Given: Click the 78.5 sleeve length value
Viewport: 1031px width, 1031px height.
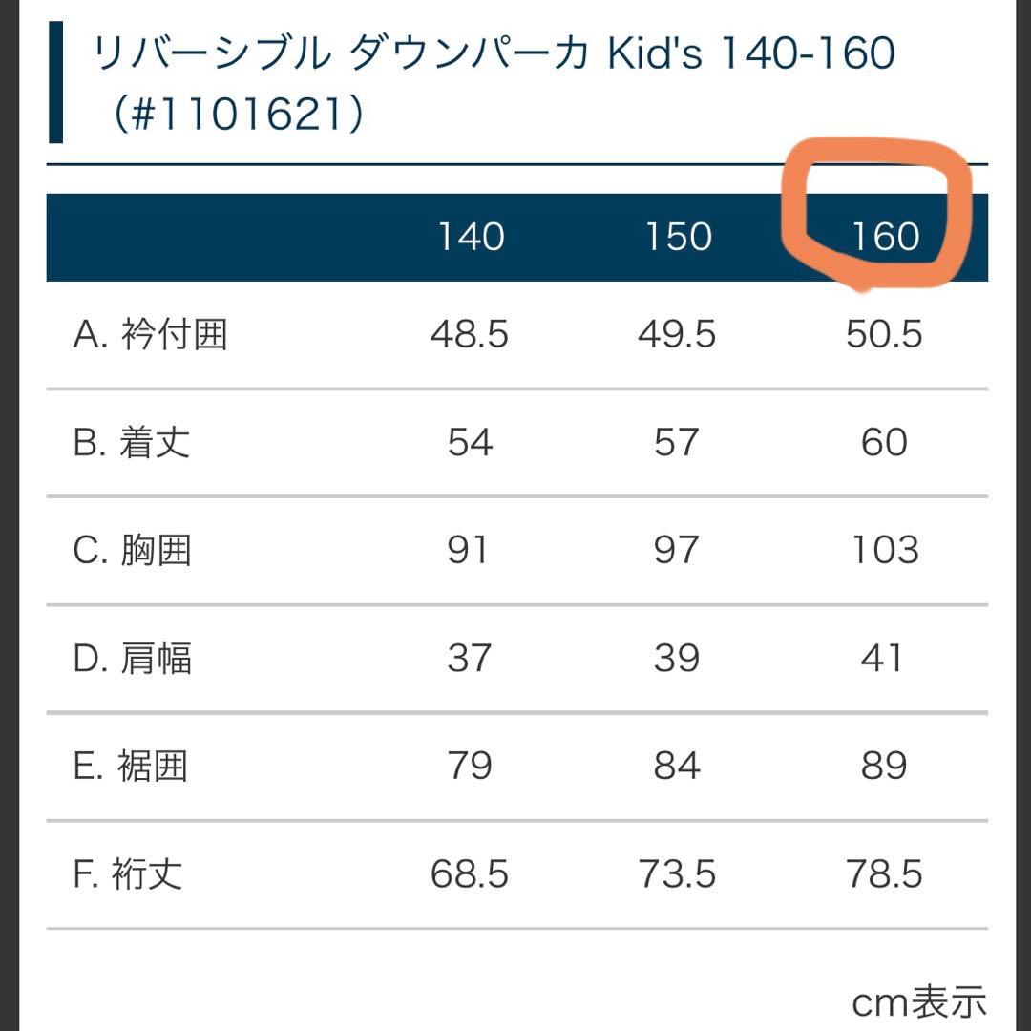Looking at the screenshot, I should (884, 874).
